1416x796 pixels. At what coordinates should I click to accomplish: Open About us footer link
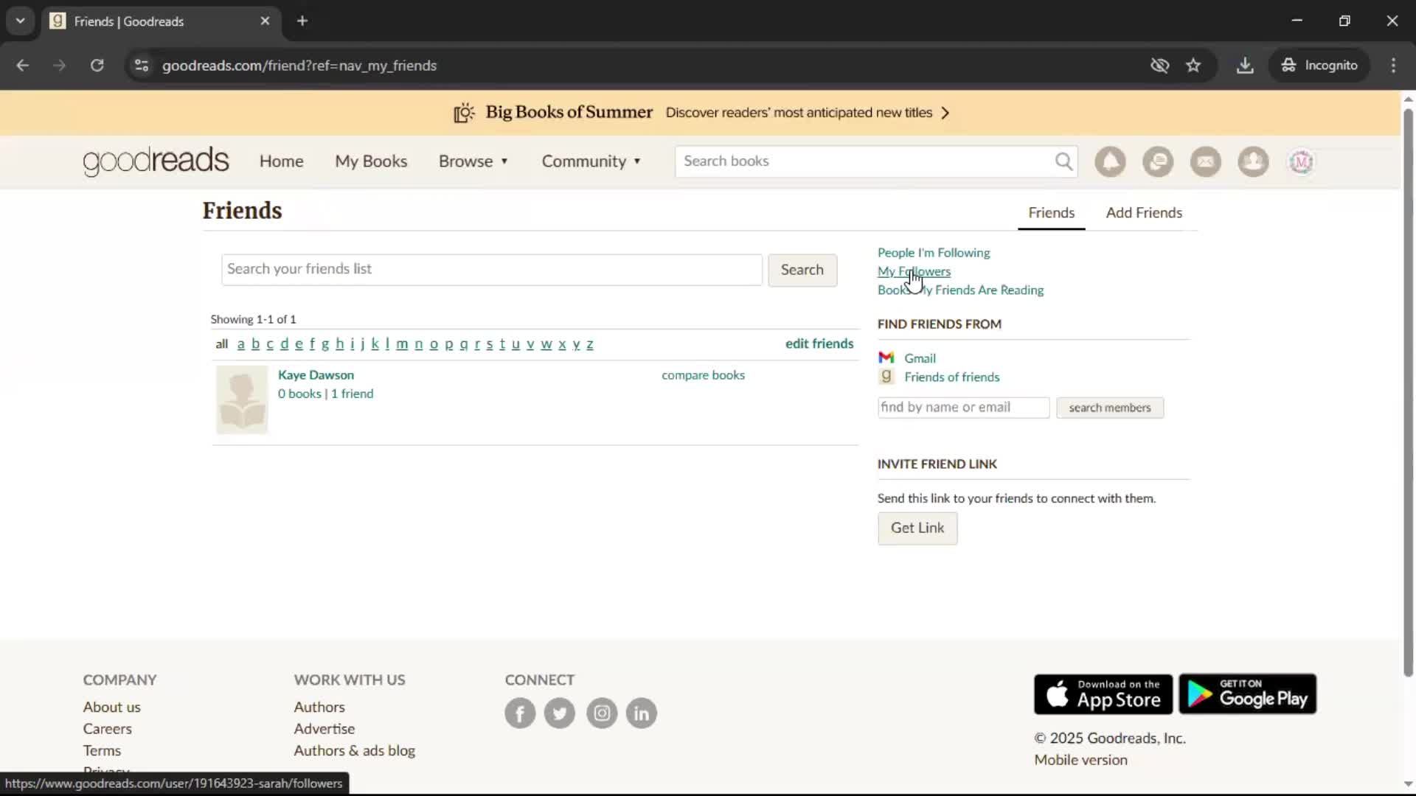pyautogui.click(x=111, y=707)
